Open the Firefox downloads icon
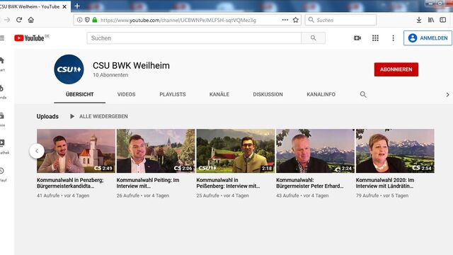453x255 pixels. [419, 20]
